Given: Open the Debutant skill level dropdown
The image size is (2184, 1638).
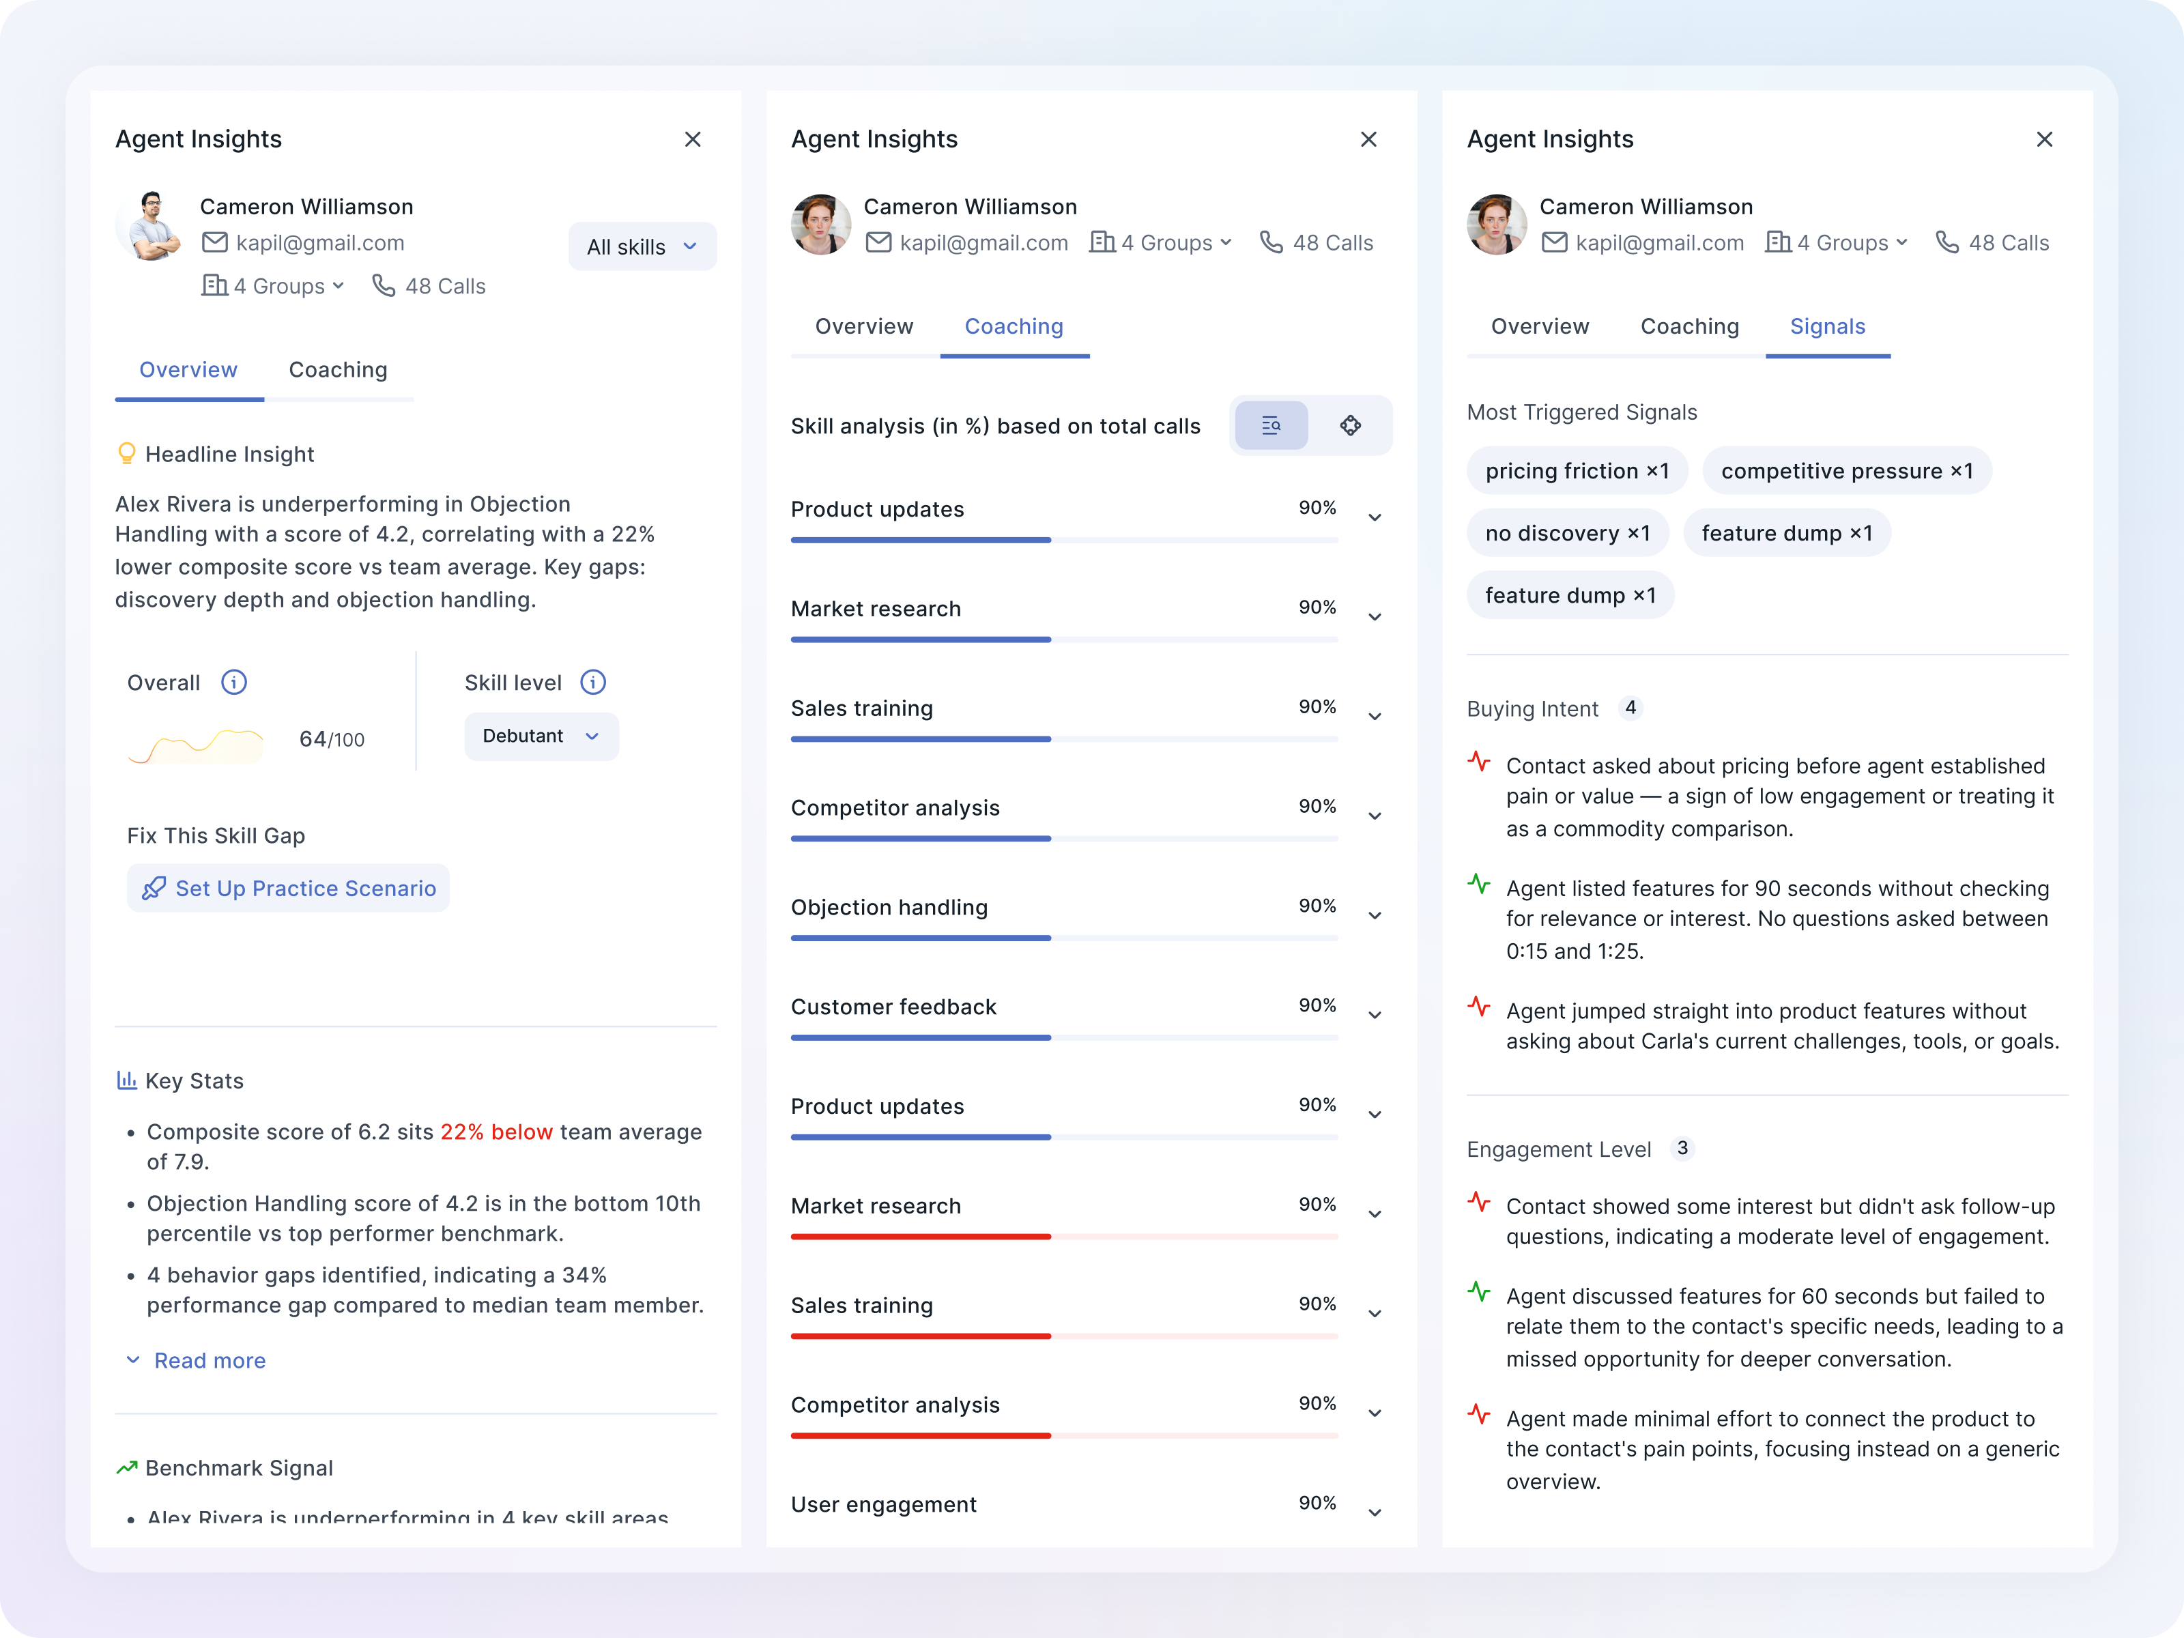Looking at the screenshot, I should [x=541, y=736].
